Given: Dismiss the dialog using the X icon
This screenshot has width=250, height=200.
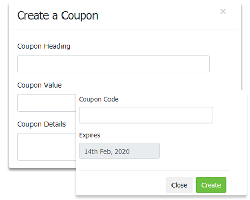Looking at the screenshot, I should 223,11.
